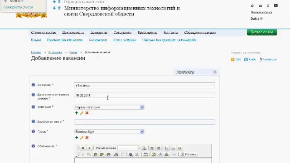
Task: Click the home icon in the top-right corner
Action: click(x=252, y=6)
